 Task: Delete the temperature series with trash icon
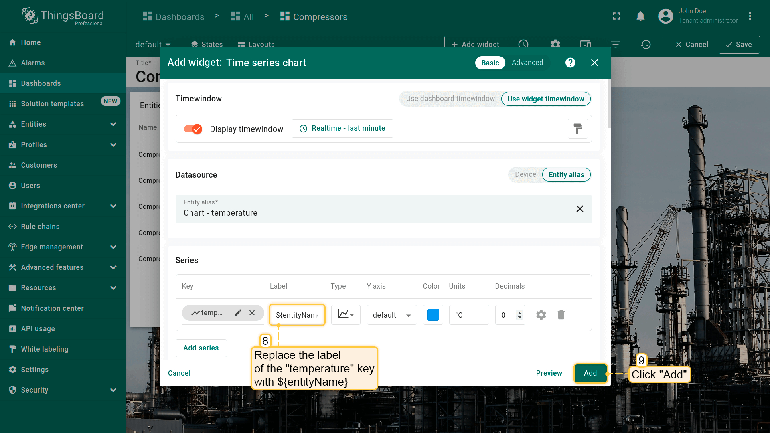tap(561, 315)
